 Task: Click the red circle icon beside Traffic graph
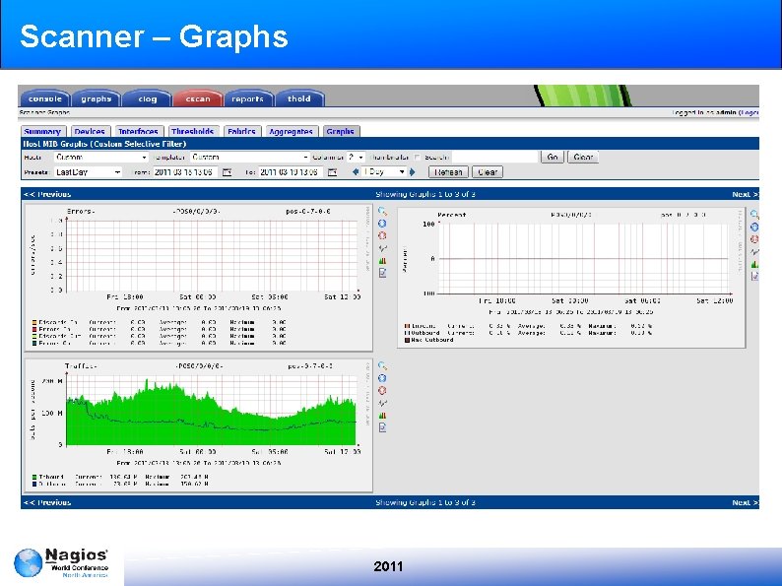click(x=382, y=390)
